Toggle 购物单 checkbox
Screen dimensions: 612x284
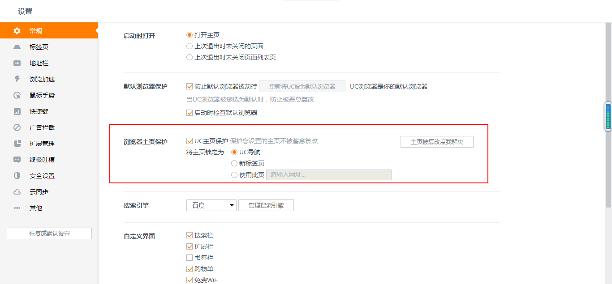[190, 269]
